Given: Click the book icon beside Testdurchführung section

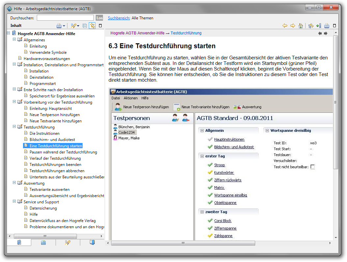Looking at the screenshot, I should 20,127.
